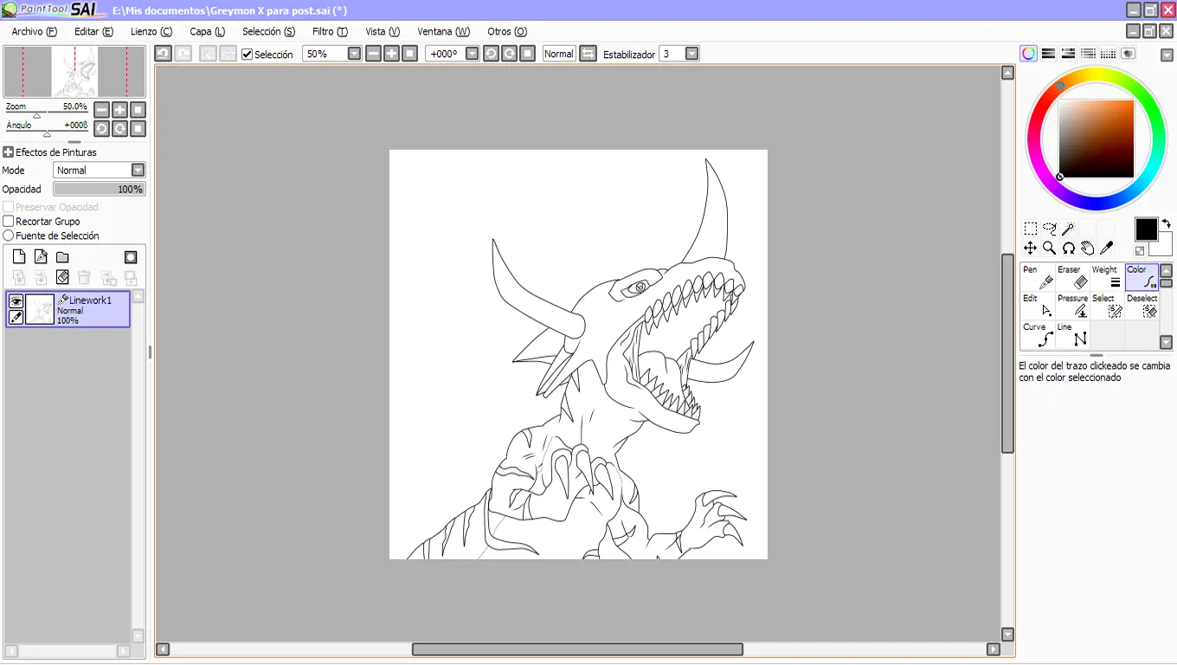
Task: Activate the Edit control-point tool
Action: coord(1038,306)
